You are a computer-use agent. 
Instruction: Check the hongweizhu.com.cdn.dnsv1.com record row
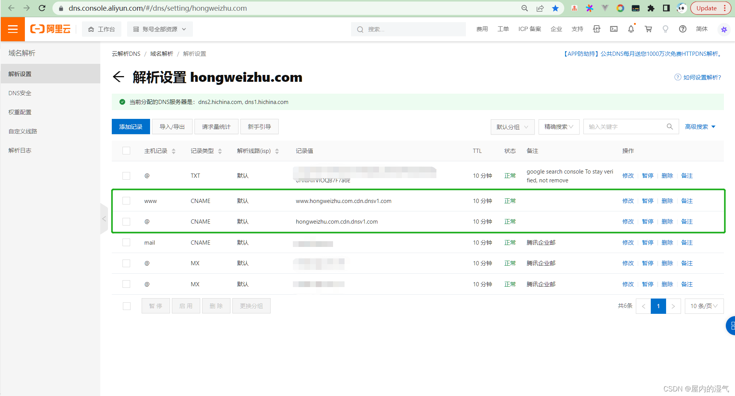pyautogui.click(x=126, y=222)
